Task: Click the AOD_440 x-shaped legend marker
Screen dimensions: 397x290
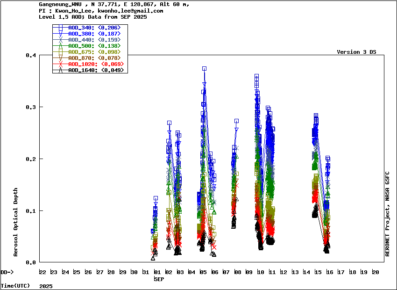Action: [x=61, y=40]
